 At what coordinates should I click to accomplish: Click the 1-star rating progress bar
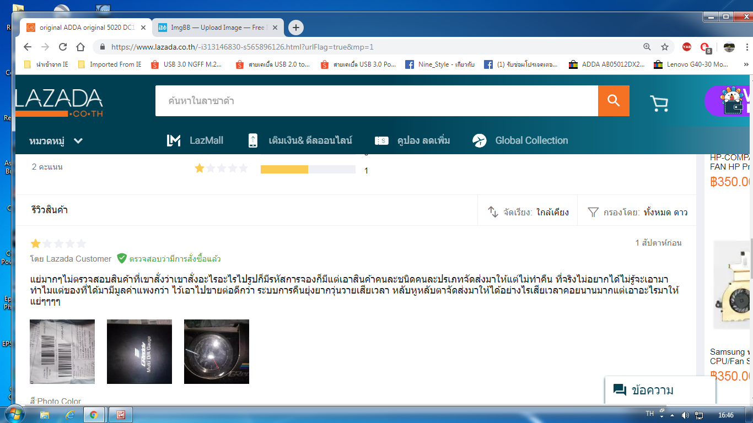[x=308, y=169]
